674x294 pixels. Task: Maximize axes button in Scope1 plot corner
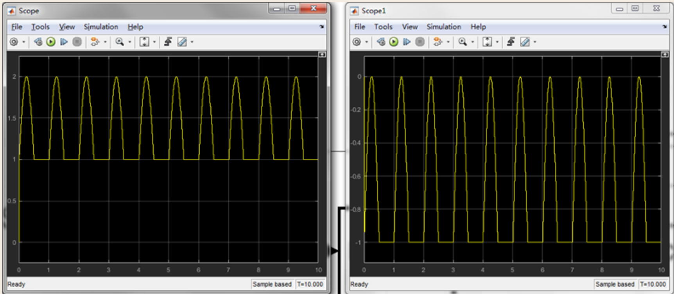665,55
